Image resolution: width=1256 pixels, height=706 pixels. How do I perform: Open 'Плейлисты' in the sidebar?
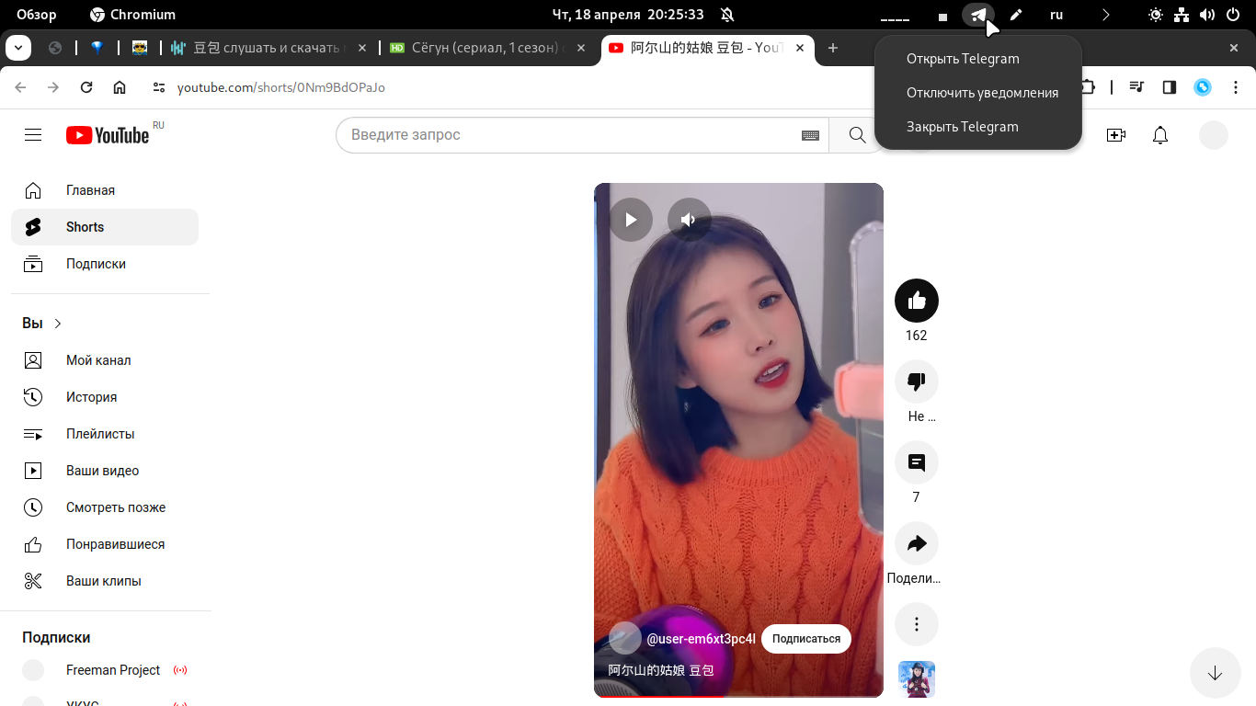[105, 434]
